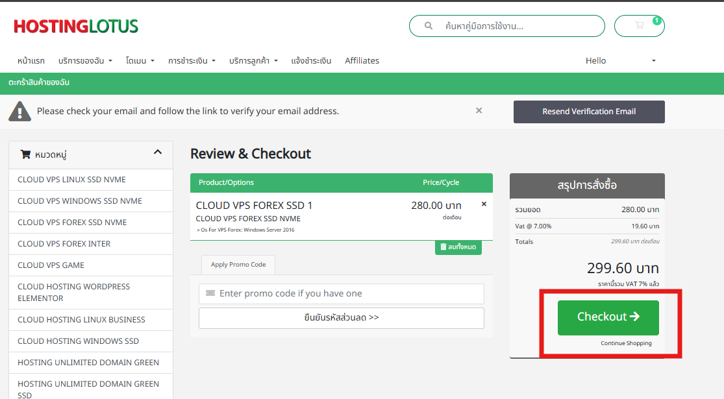This screenshot has width=724, height=399.
Task: Remove CLOUD VPS FOREX SSD 1 item
Action: tap(484, 204)
